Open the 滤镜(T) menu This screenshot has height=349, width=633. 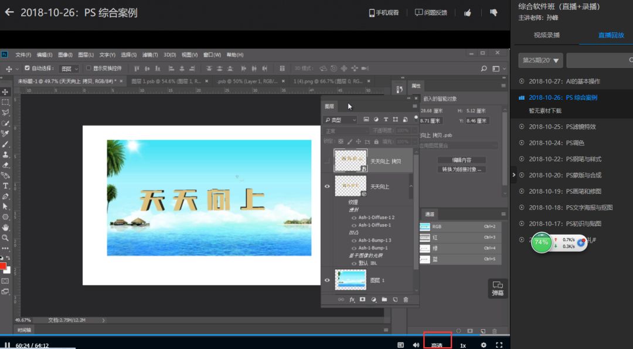click(x=149, y=55)
